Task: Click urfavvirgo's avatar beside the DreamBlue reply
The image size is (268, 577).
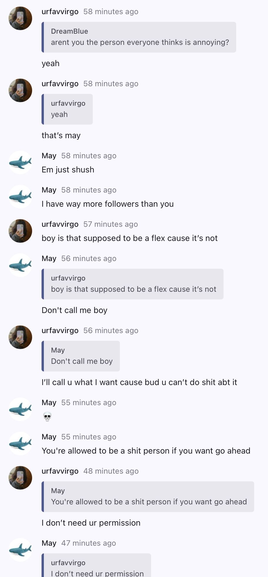Action: [x=20, y=18]
